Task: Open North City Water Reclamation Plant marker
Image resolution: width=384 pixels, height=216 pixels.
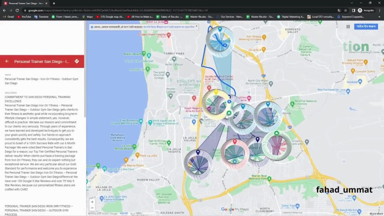Action: click(271, 84)
